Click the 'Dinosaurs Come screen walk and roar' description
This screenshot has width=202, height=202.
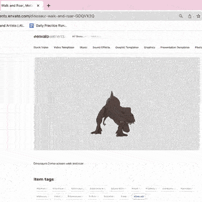pyautogui.click(x=59, y=164)
